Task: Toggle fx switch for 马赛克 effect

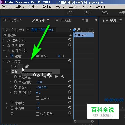Action: click(9, 61)
